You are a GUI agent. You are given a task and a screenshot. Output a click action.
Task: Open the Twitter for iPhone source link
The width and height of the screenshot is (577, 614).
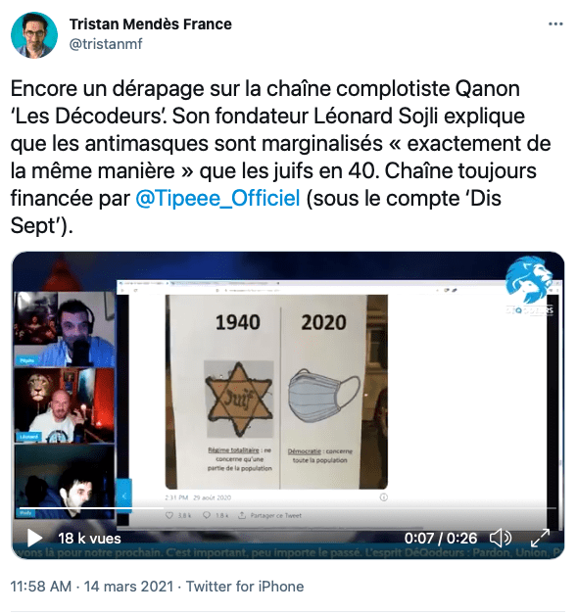click(245, 587)
